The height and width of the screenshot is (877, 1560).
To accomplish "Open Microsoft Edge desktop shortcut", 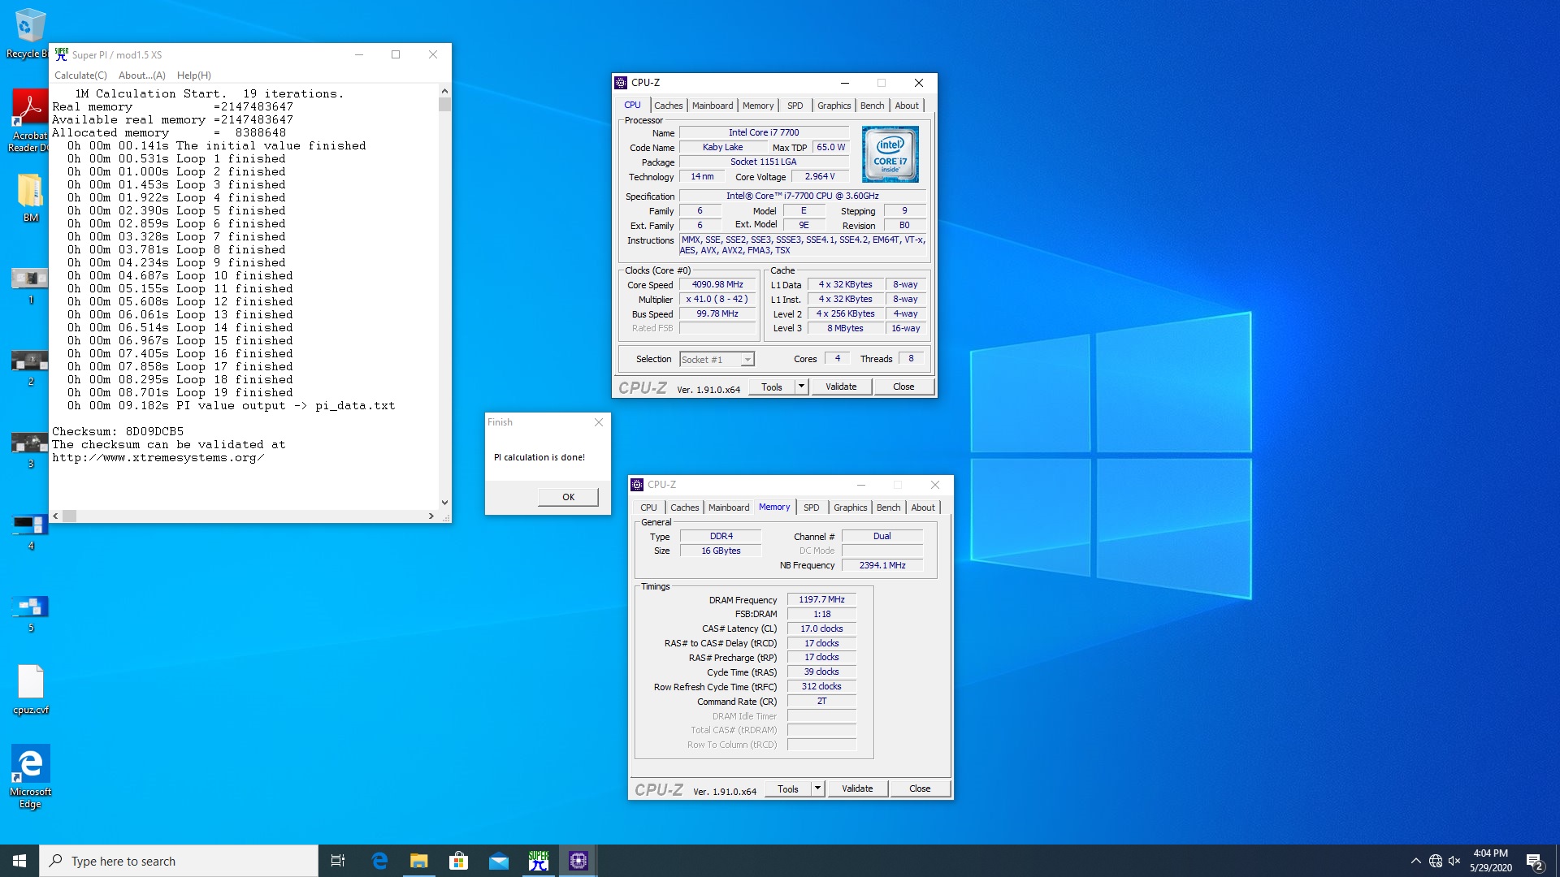I will point(30,776).
